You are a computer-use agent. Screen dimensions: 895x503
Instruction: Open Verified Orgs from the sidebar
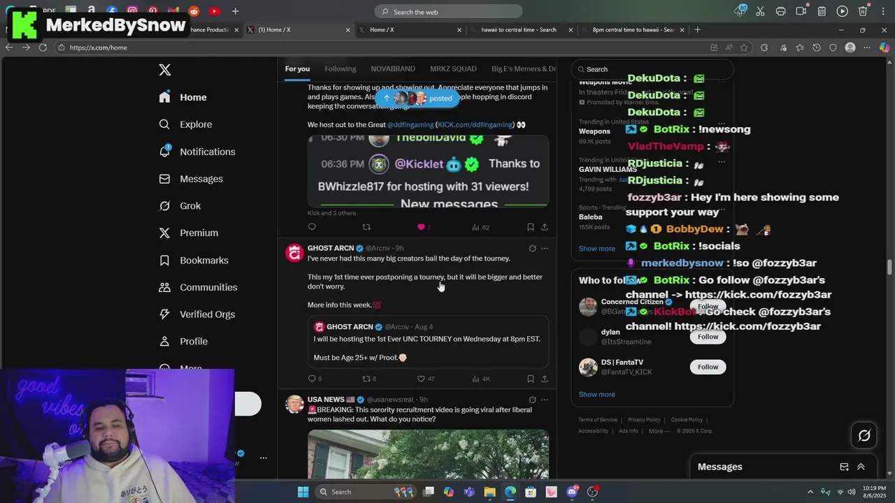tap(197, 314)
